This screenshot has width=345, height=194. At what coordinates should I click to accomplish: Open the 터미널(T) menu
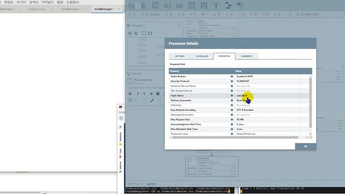47,2
